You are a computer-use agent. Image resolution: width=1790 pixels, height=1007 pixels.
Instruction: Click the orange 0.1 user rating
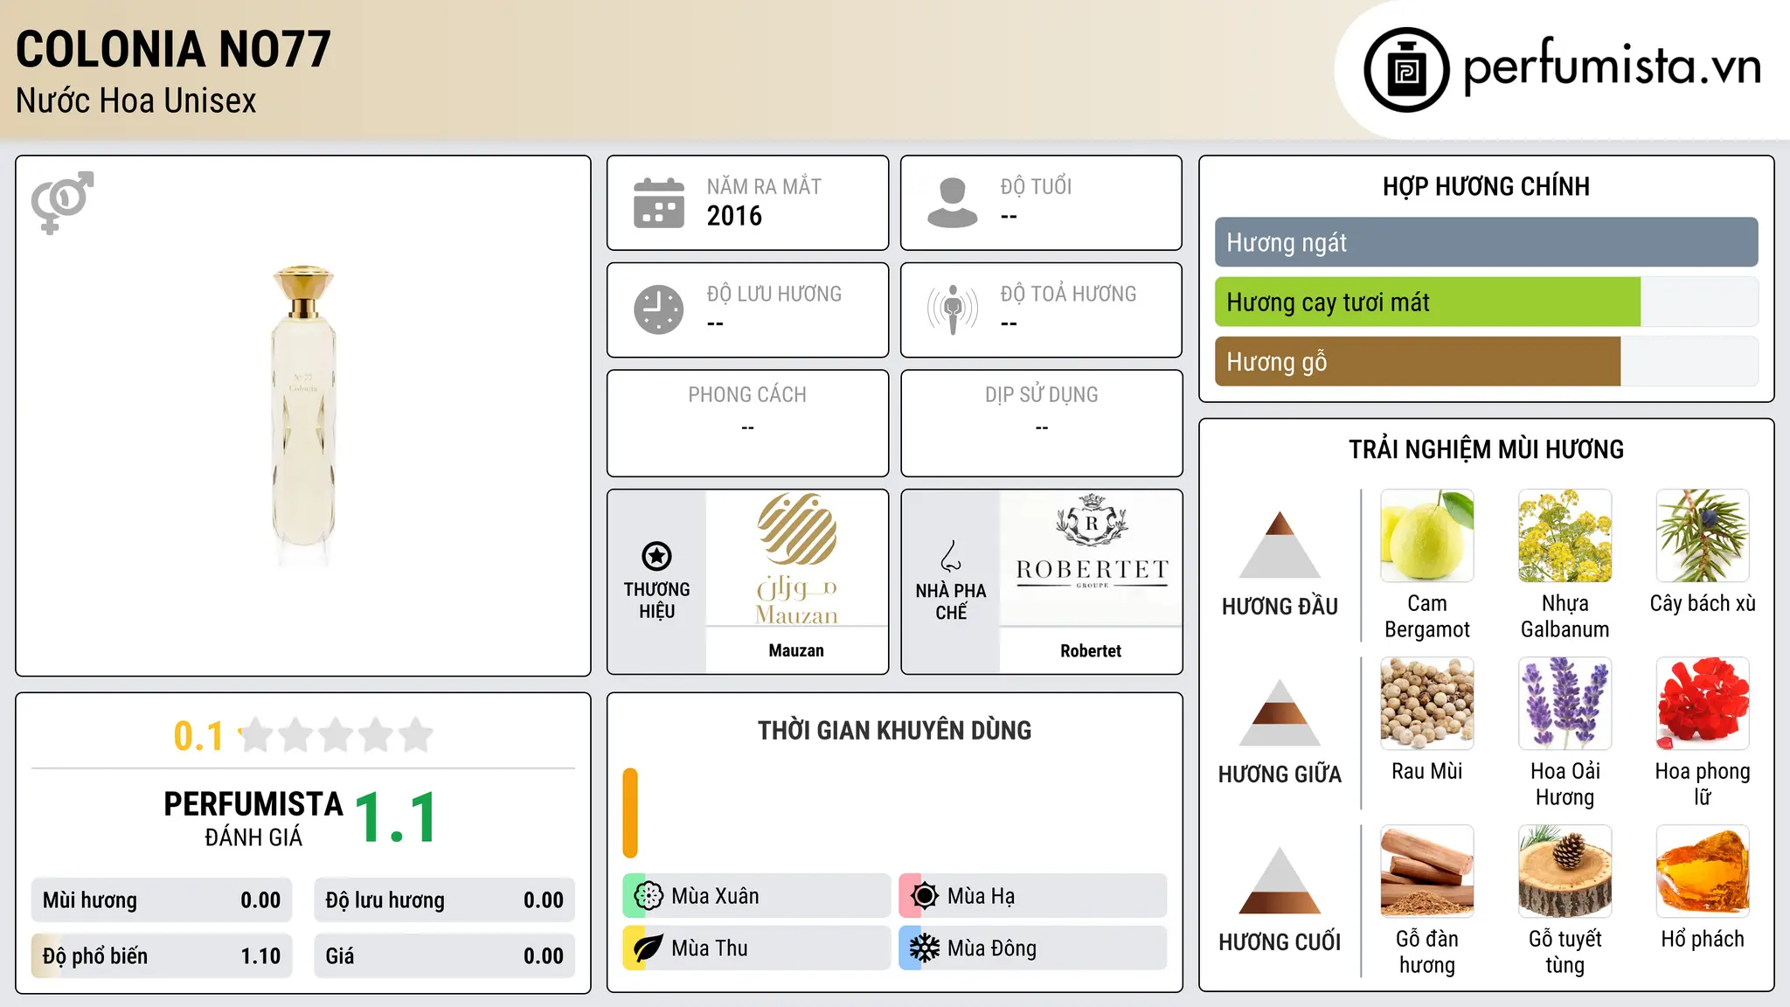click(198, 736)
